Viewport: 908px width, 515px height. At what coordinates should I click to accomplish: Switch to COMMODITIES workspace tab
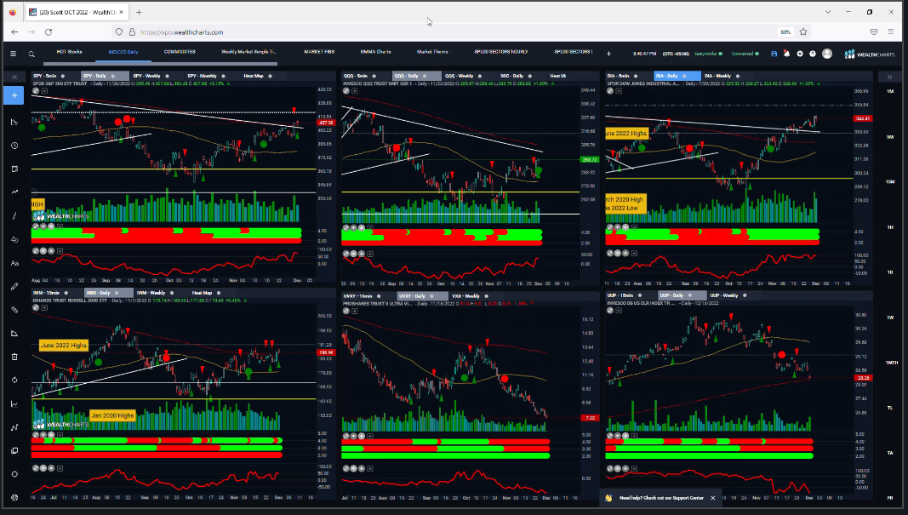coord(180,52)
